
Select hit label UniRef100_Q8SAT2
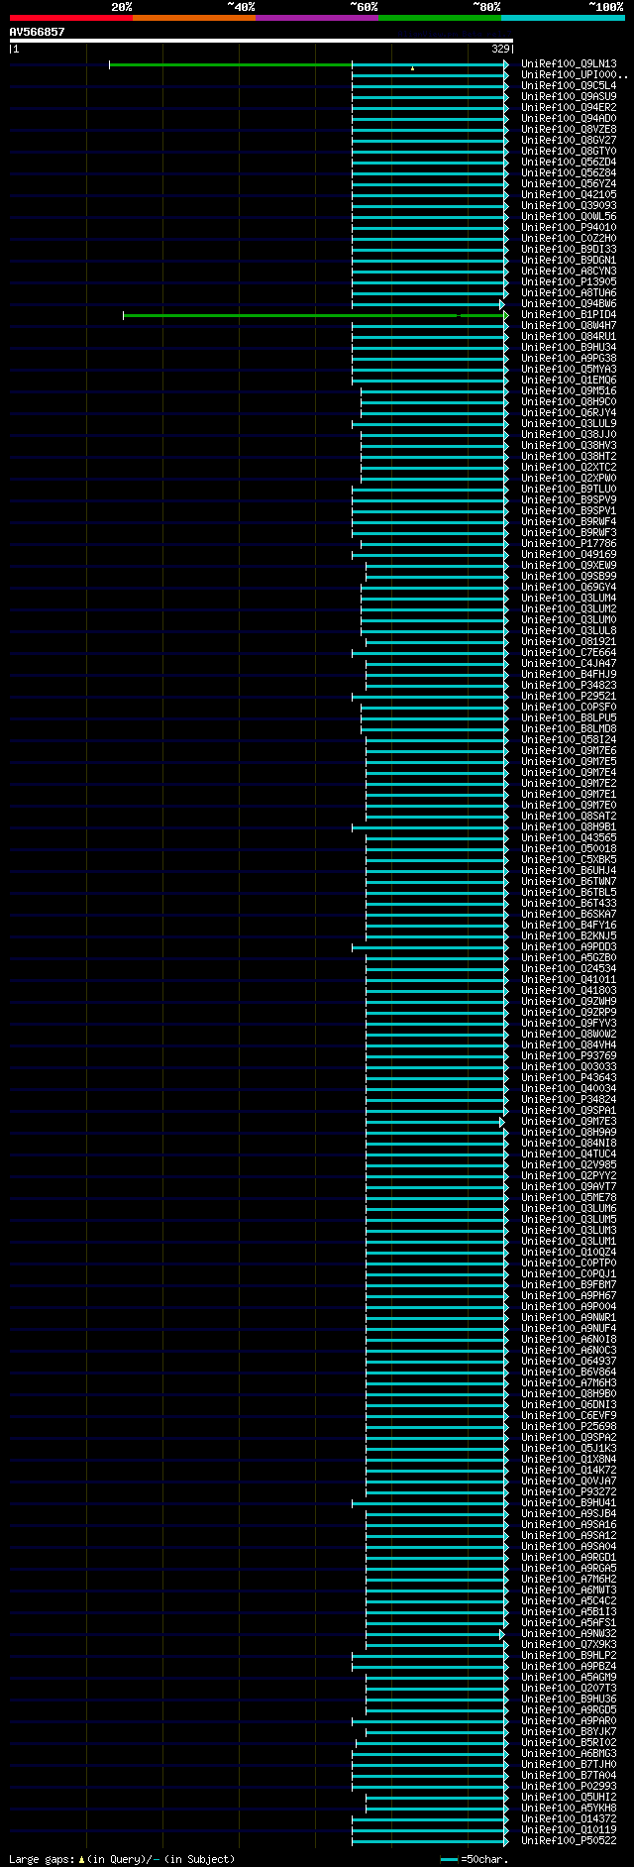(x=569, y=817)
